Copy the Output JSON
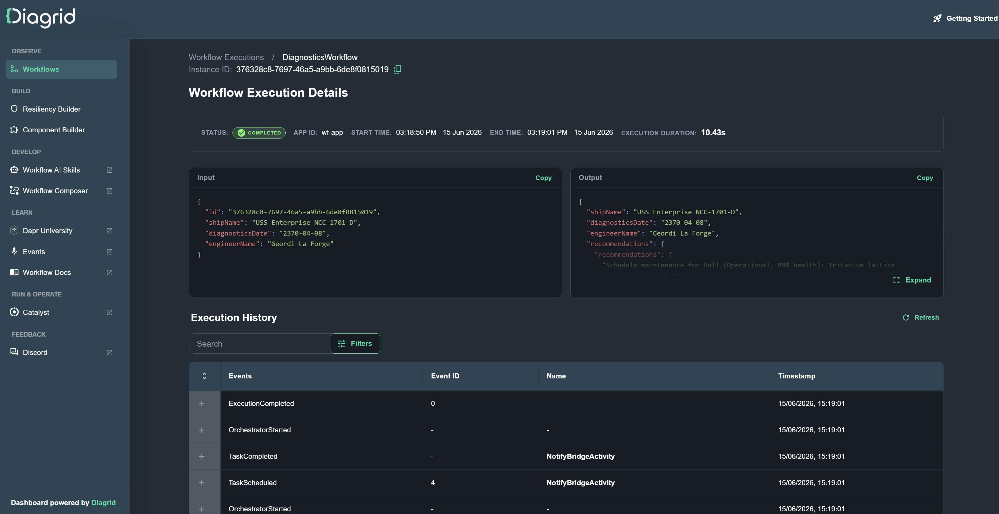999x514 pixels. click(925, 178)
